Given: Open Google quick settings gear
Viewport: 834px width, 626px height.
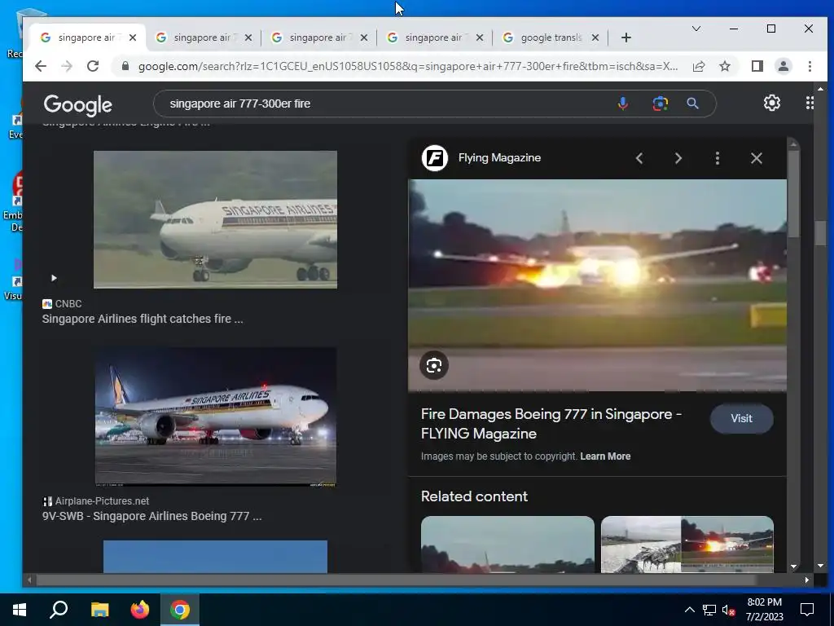Looking at the screenshot, I should (x=772, y=103).
